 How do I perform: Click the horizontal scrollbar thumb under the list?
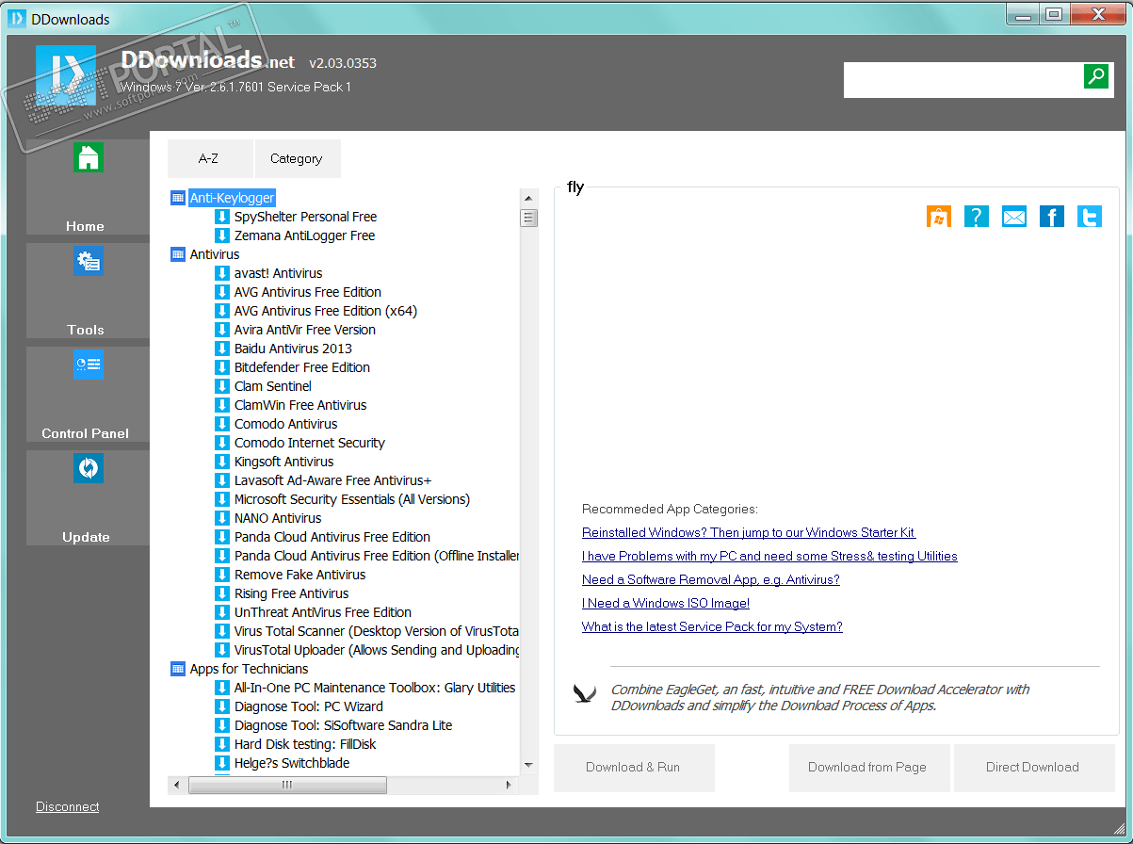click(287, 784)
